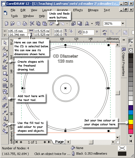Select the Rectangle tool
The height and width of the screenshot is (158, 135).
click(5, 73)
